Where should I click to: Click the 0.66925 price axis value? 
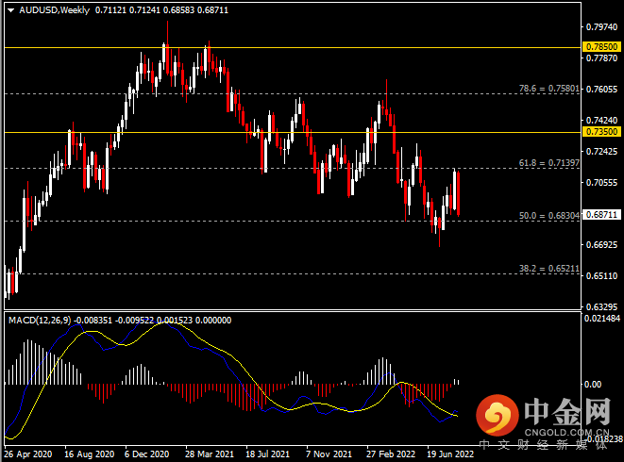(601, 245)
